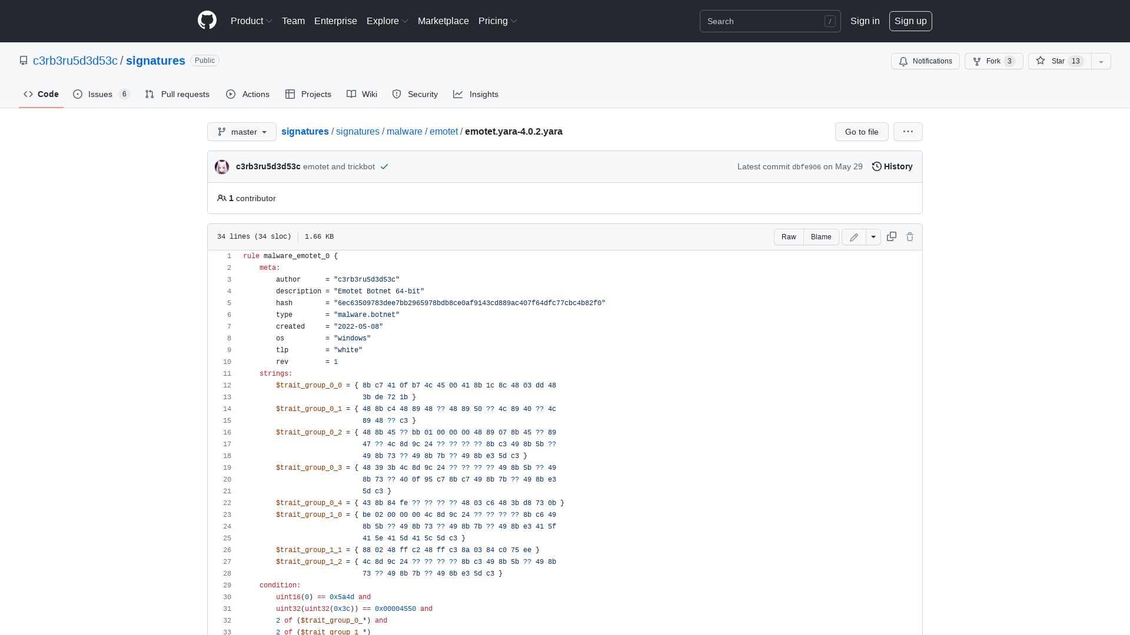Image resolution: width=1130 pixels, height=635 pixels.
Task: Click the contributors people icon
Action: pyautogui.click(x=221, y=198)
